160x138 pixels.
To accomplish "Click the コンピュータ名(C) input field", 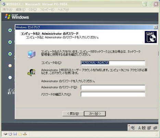I will [113, 63].
